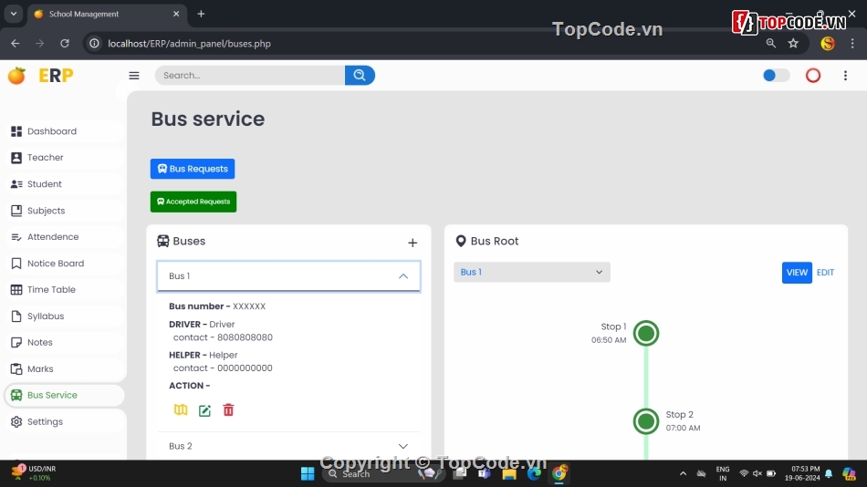The image size is (867, 487).
Task: Open the Bus 1 route dropdown
Action: coord(531,273)
